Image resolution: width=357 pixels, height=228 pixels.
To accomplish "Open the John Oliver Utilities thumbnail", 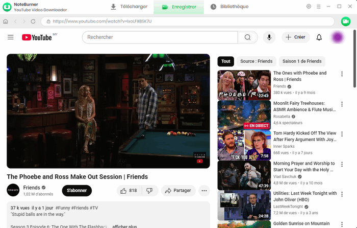I will tap(244, 206).
